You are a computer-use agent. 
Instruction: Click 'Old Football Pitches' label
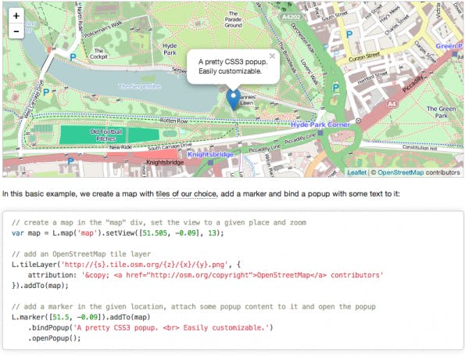106,135
